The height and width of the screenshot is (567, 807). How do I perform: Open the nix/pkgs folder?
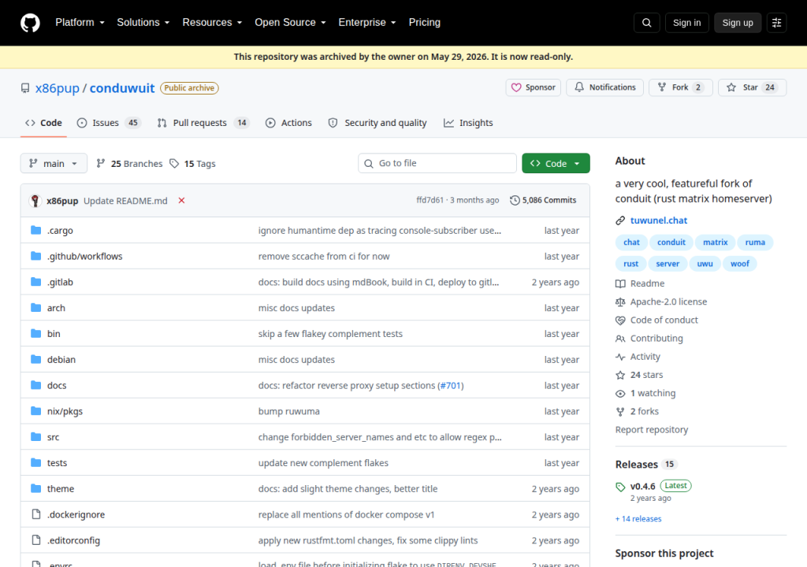point(65,411)
